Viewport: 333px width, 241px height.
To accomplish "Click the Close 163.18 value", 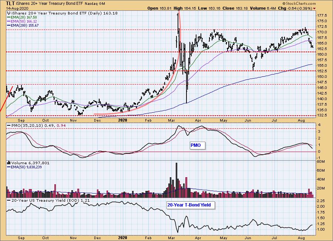I will [x=235, y=8].
